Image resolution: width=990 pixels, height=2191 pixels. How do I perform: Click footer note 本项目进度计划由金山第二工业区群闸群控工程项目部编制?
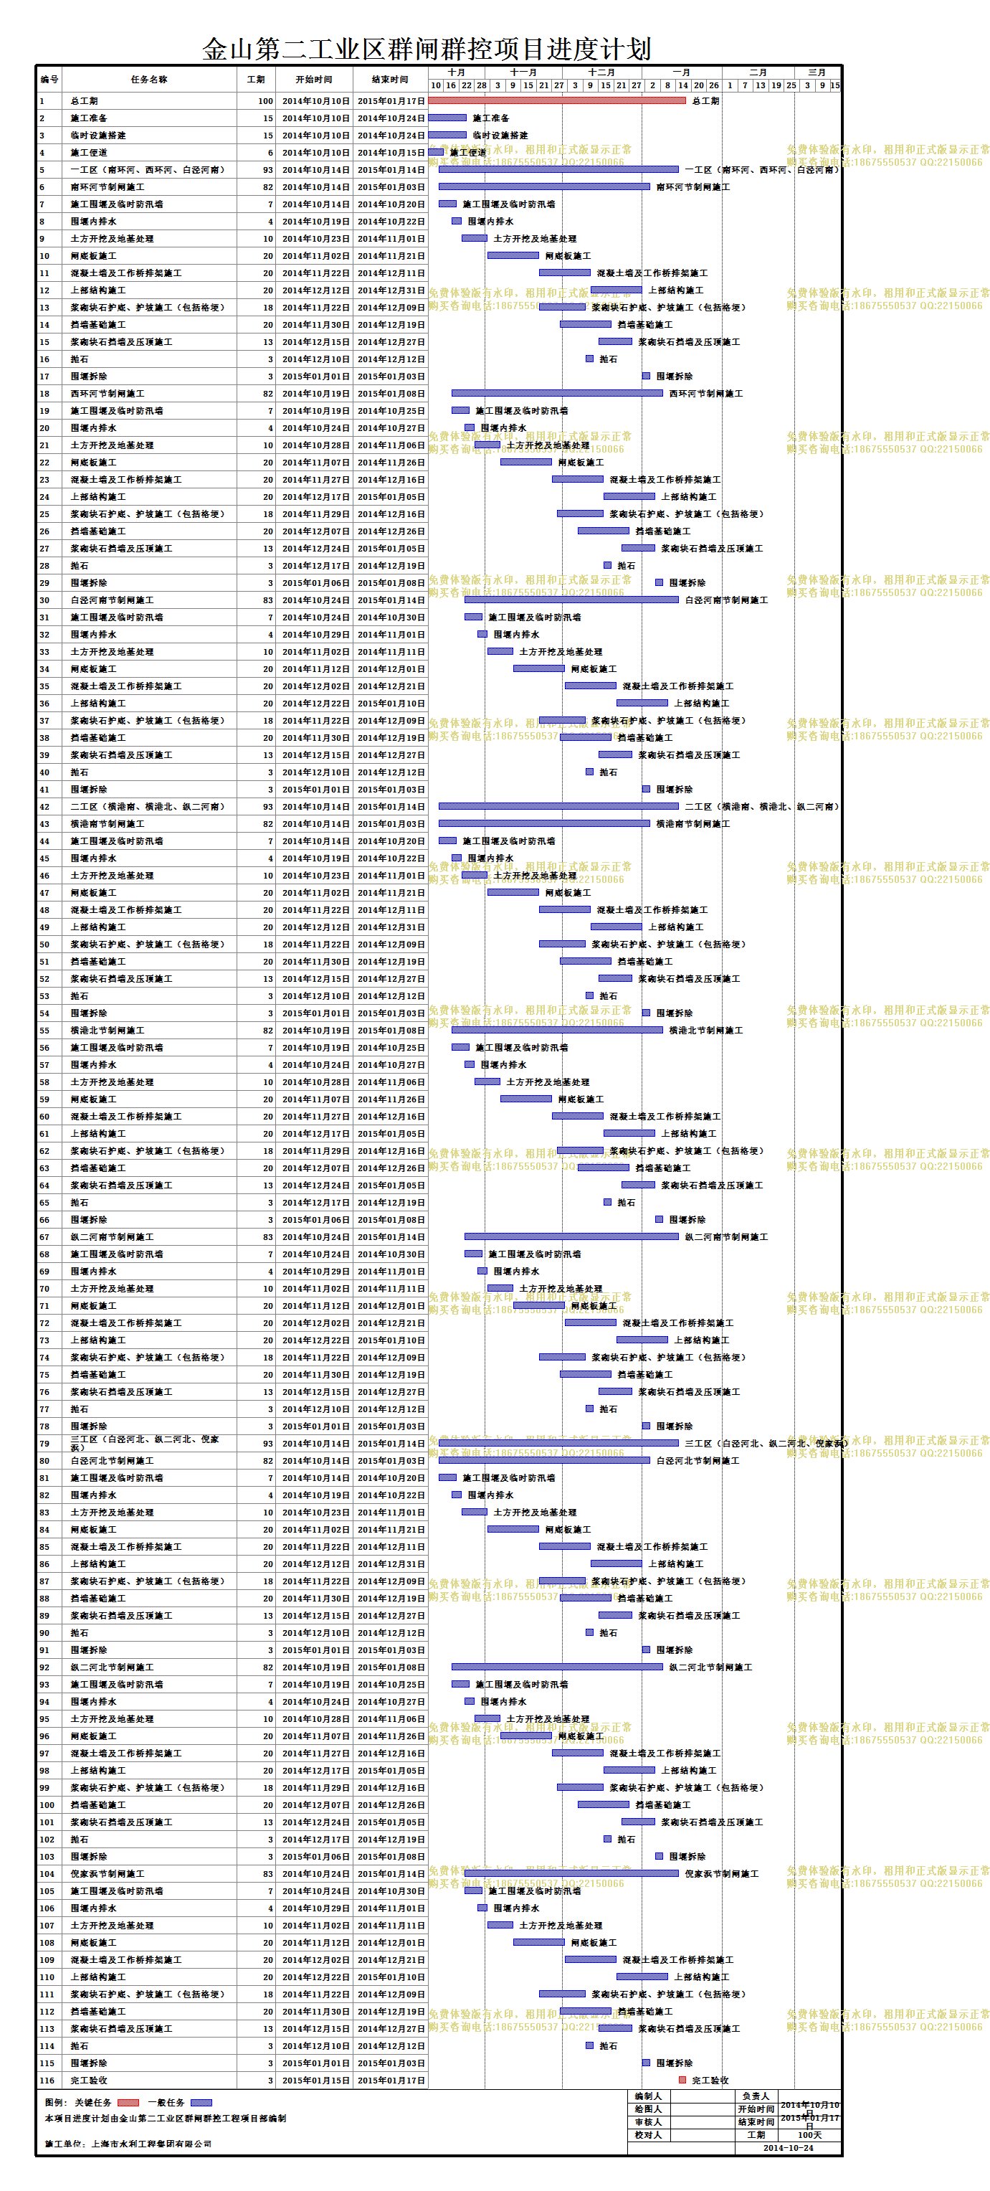pos(166,2118)
